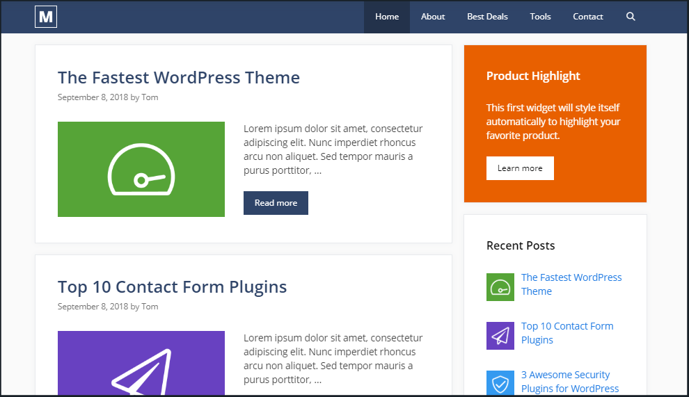Click the Learn more button
This screenshot has width=689, height=397.
point(520,168)
